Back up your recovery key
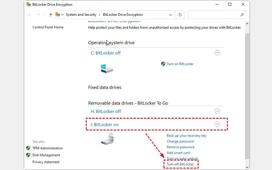This screenshot has height=170, width=272. 186,136
